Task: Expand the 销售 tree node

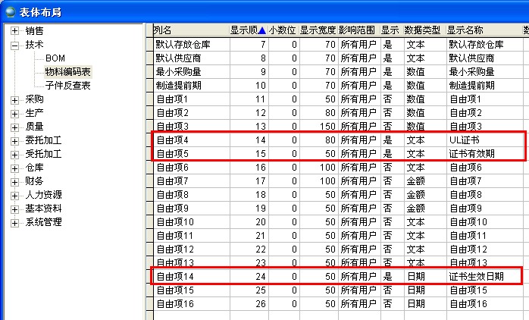Action: pyautogui.click(x=15, y=31)
